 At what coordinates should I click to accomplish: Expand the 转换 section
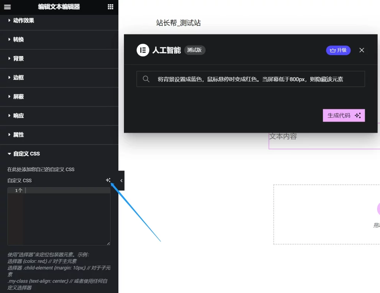pos(19,40)
